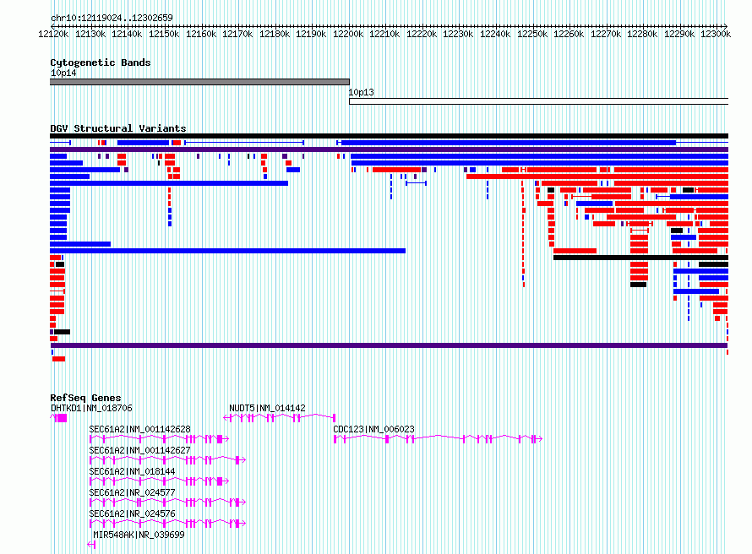The width and height of the screenshot is (752, 554).
Task: Click the 10p13 band label
Action: click(361, 92)
